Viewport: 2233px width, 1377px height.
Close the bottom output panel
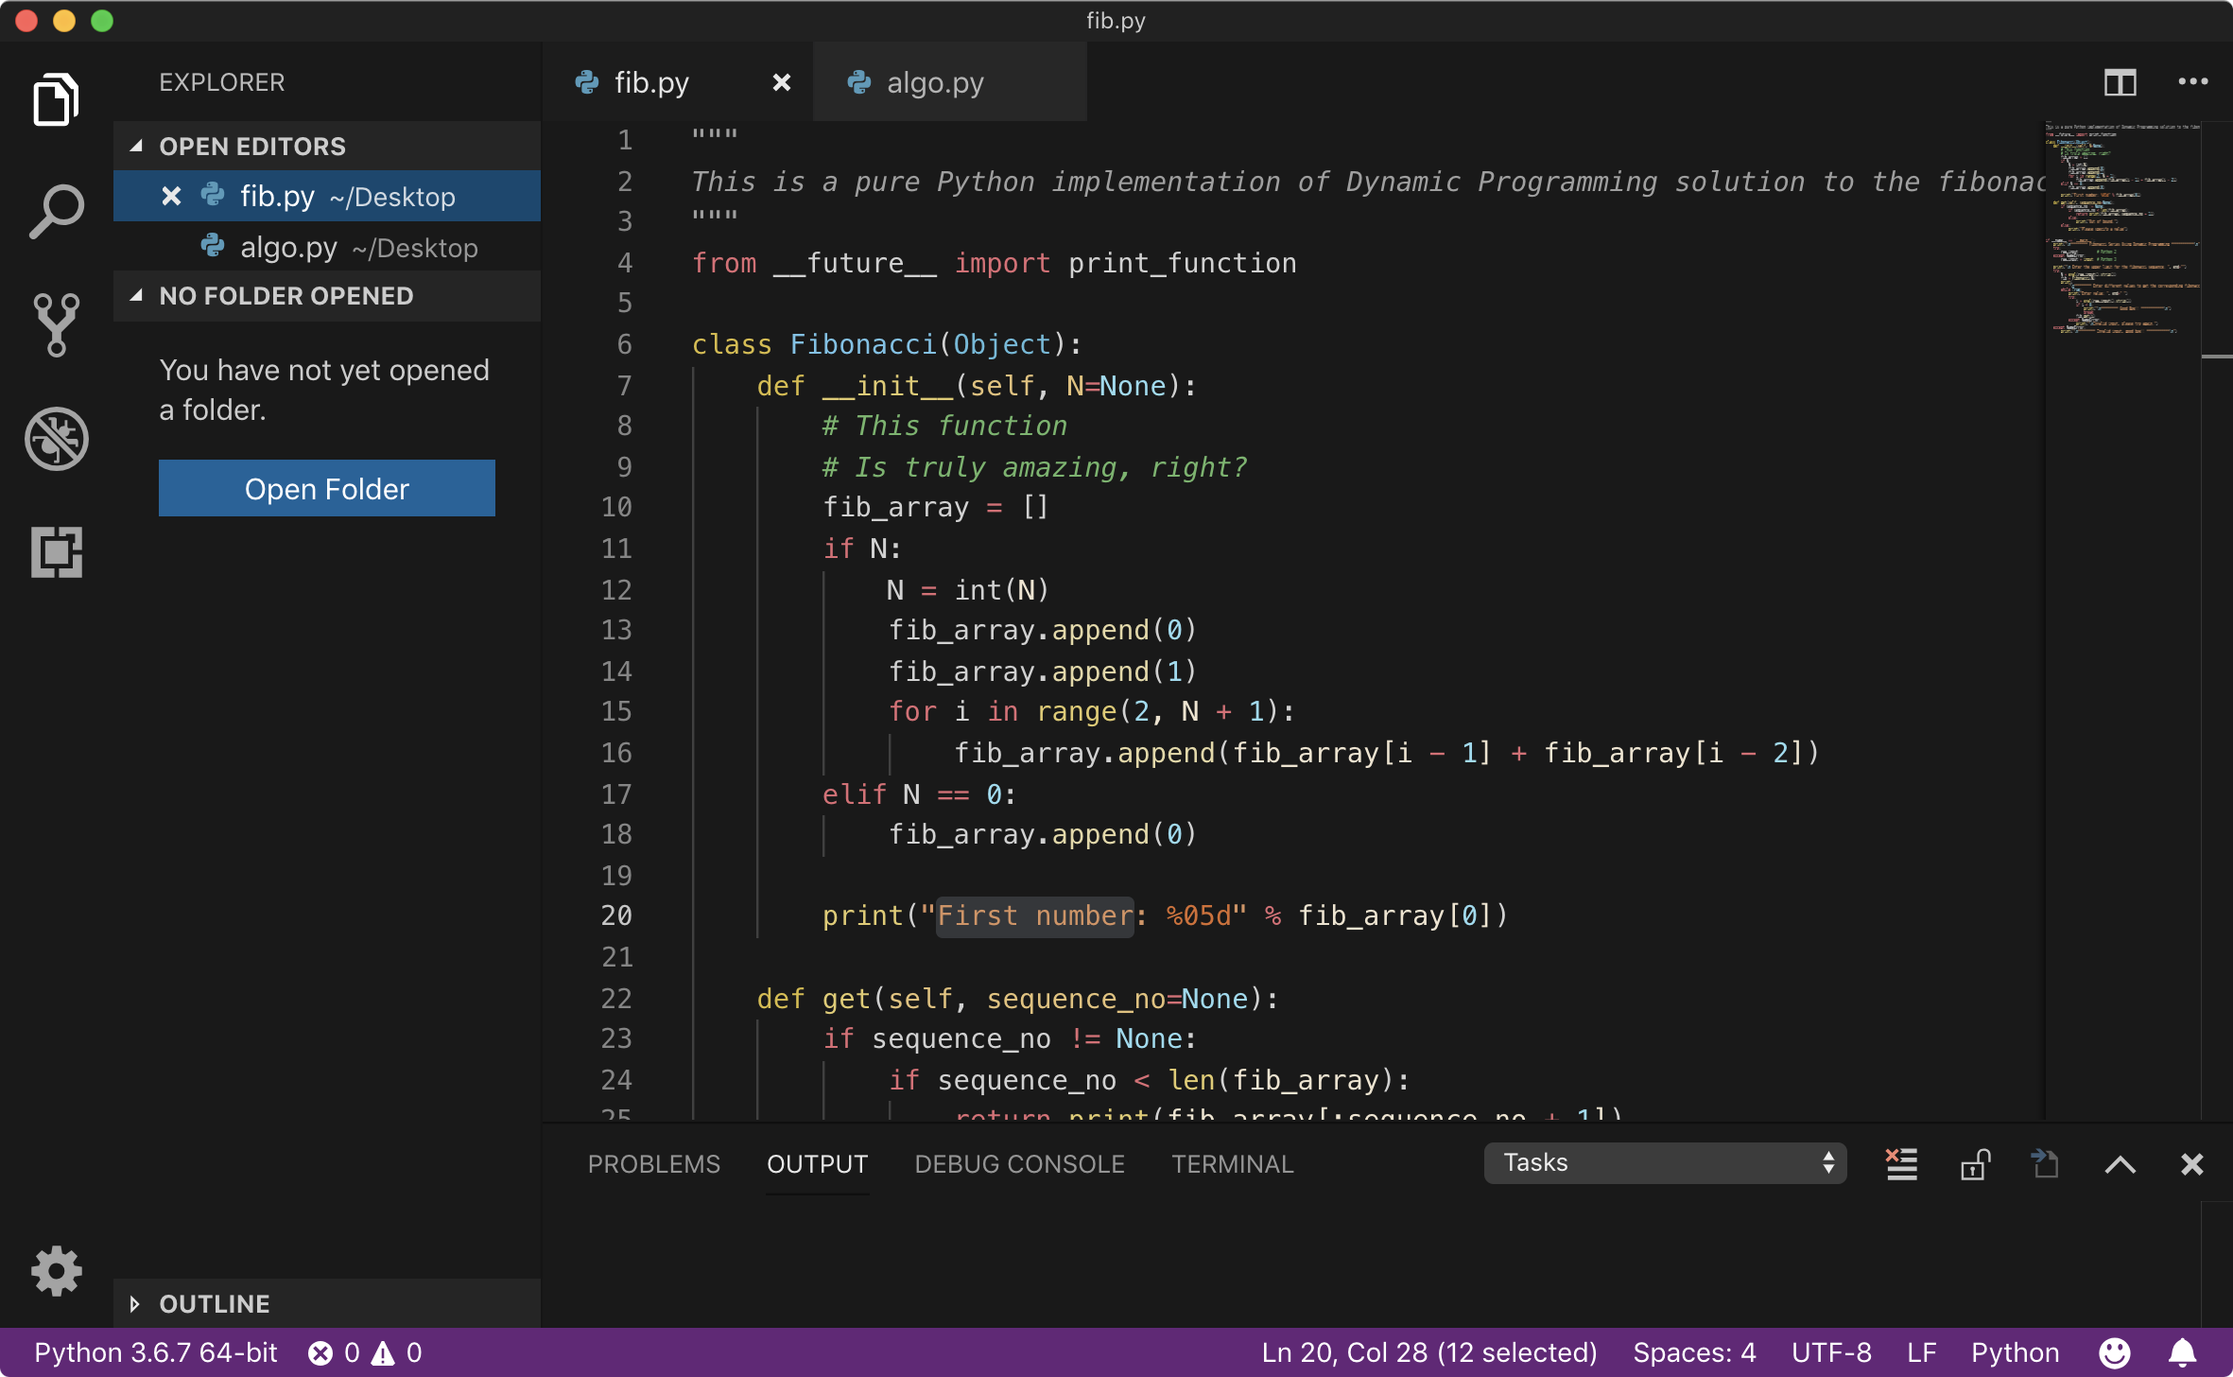2191,1163
